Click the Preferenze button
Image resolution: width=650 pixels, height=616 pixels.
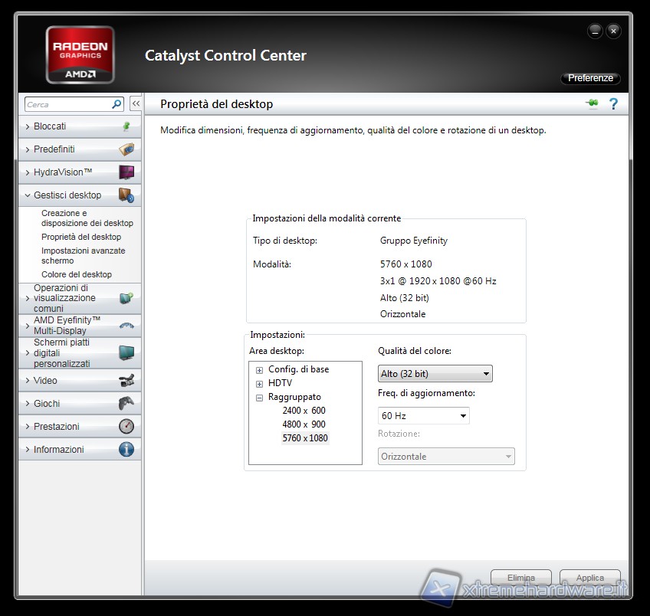pos(590,78)
